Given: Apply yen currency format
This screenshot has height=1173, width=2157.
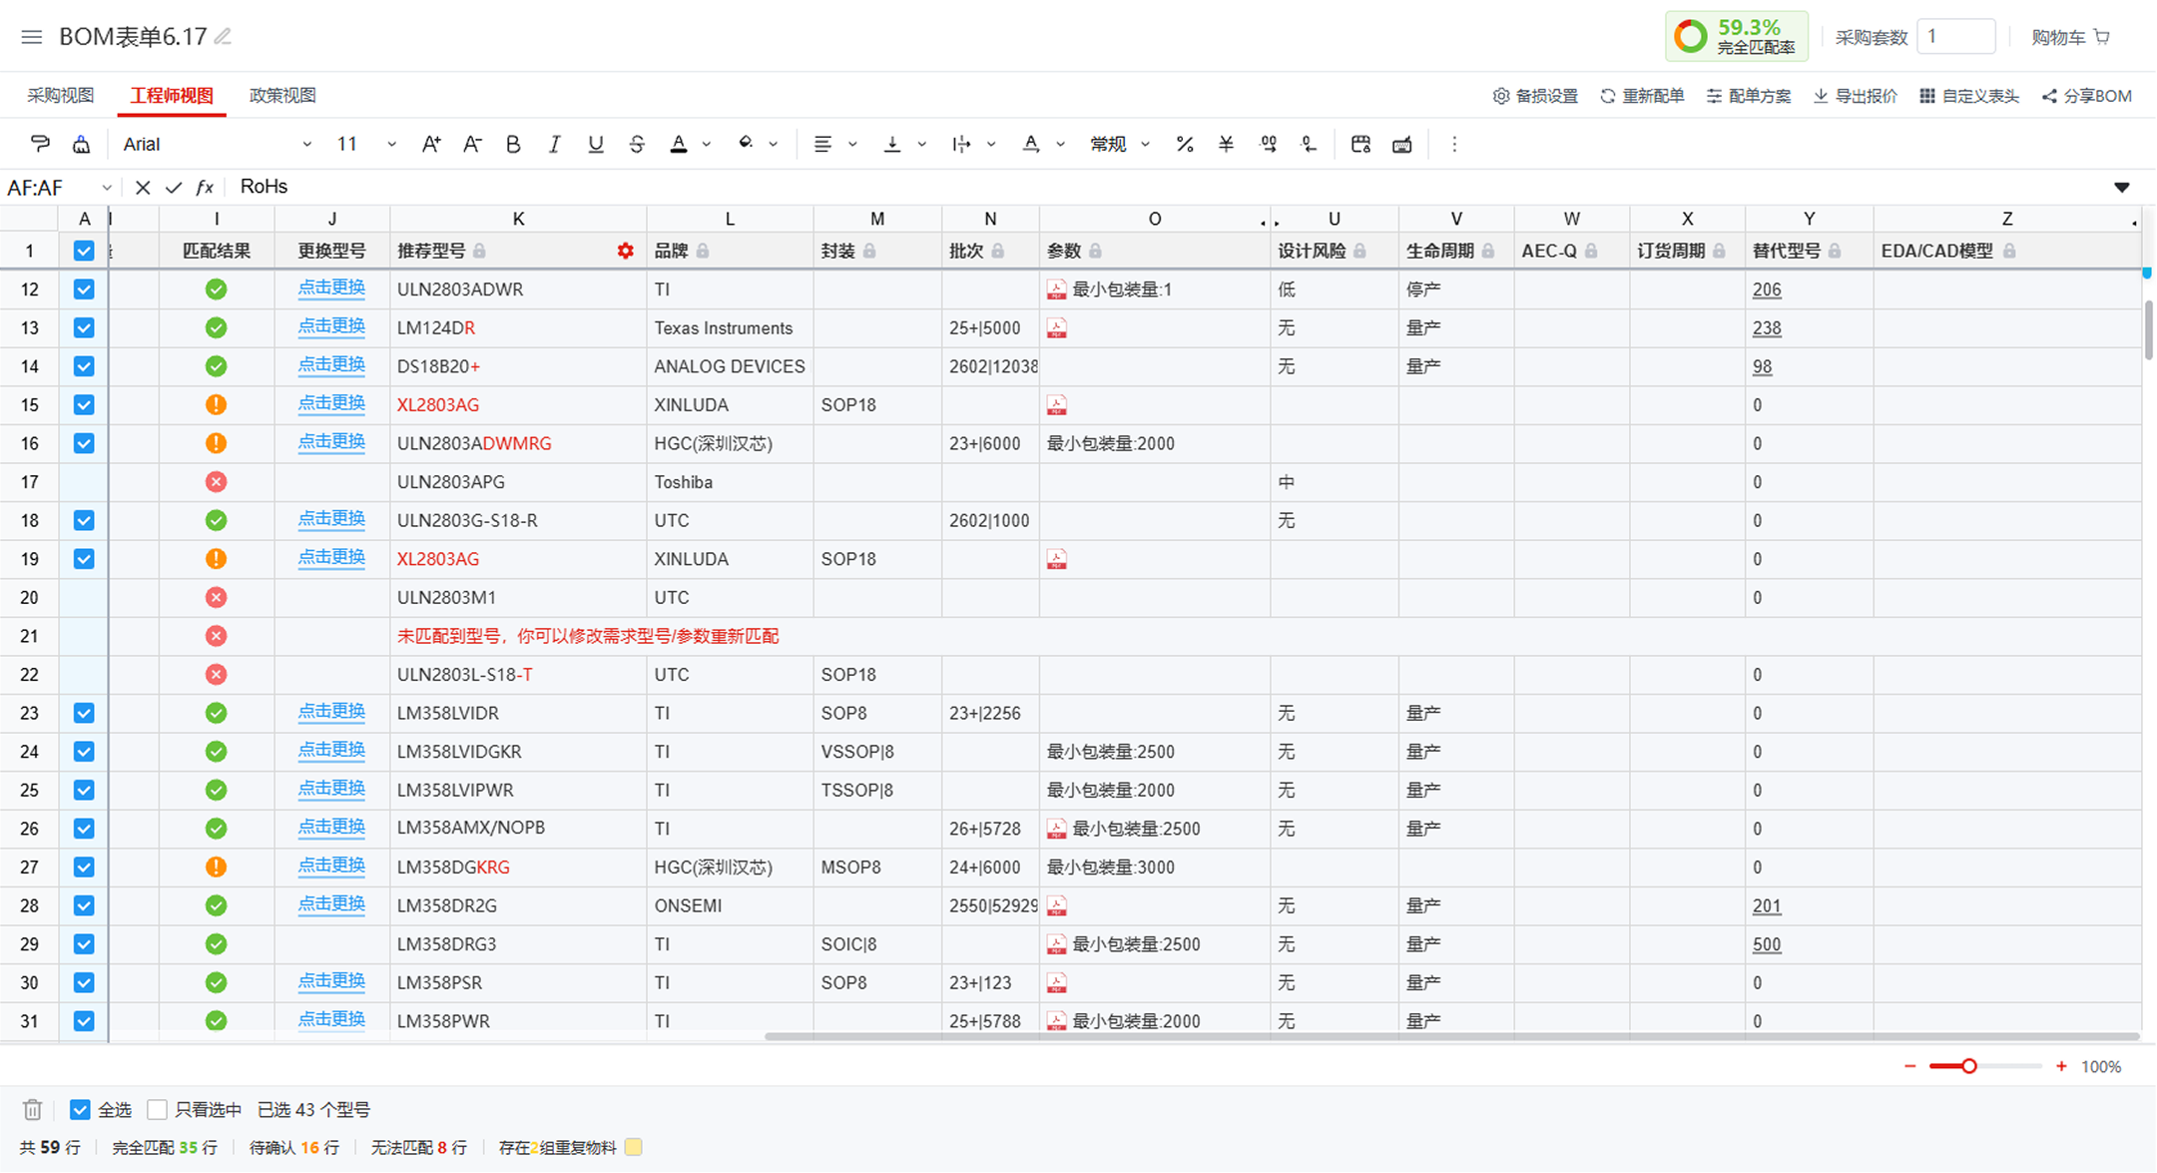Looking at the screenshot, I should [x=1226, y=144].
